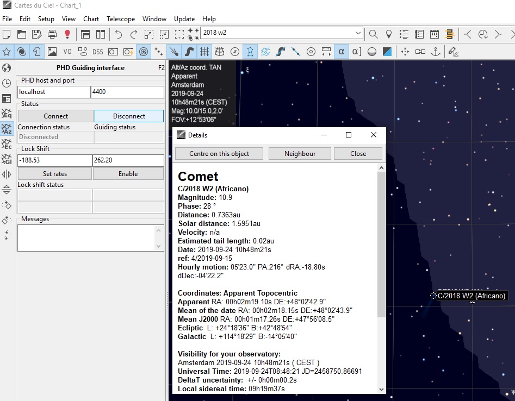Image resolution: width=515 pixels, height=401 pixels.
Task: Tile windows vertically with the split window icon
Action: (101, 34)
